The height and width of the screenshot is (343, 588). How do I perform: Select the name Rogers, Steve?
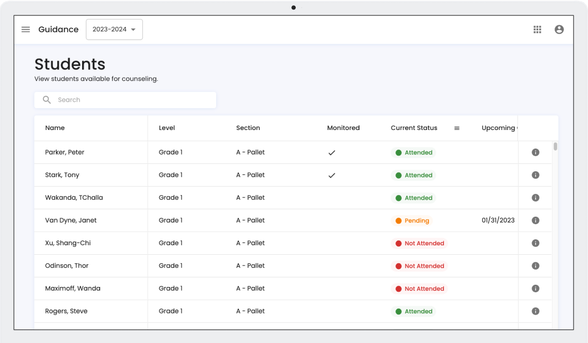click(66, 311)
